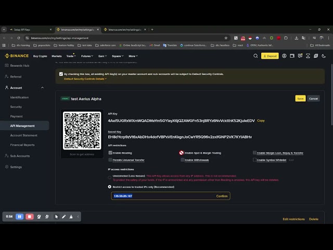This screenshot has height=250, width=333.
Task: Open the wallet icon in header
Action: coord(292,56)
